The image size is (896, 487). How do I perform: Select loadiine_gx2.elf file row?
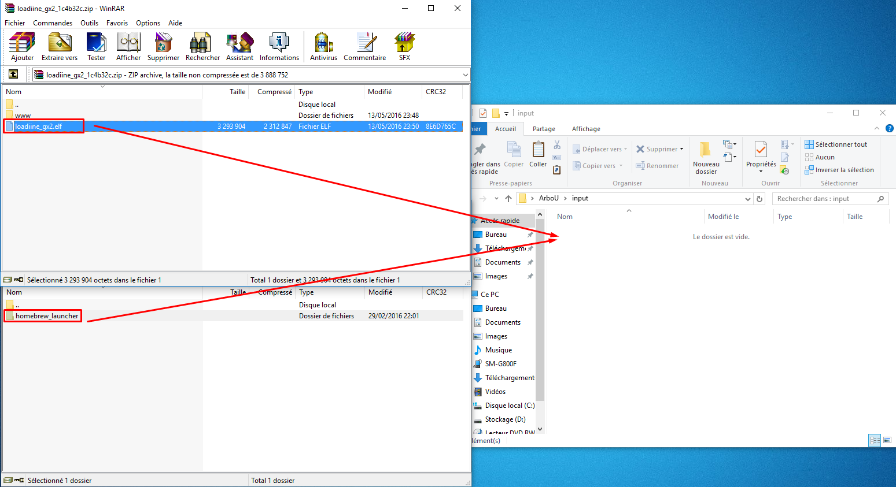pos(233,126)
